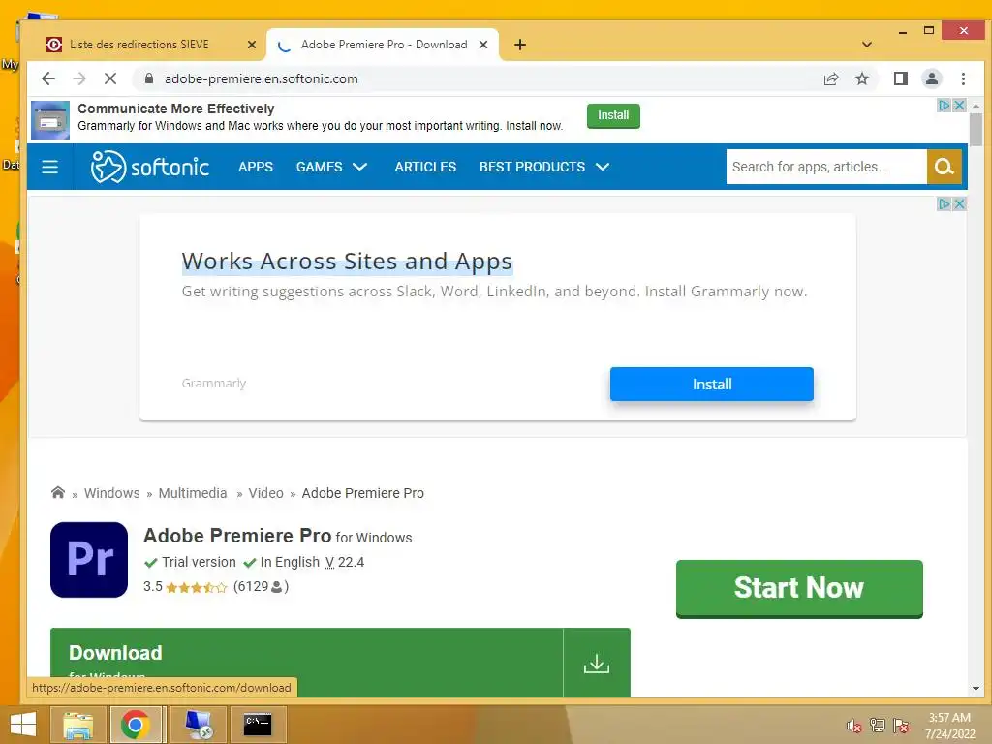Click the Grammarly advertiser label
The height and width of the screenshot is (744, 992).
coord(214,384)
